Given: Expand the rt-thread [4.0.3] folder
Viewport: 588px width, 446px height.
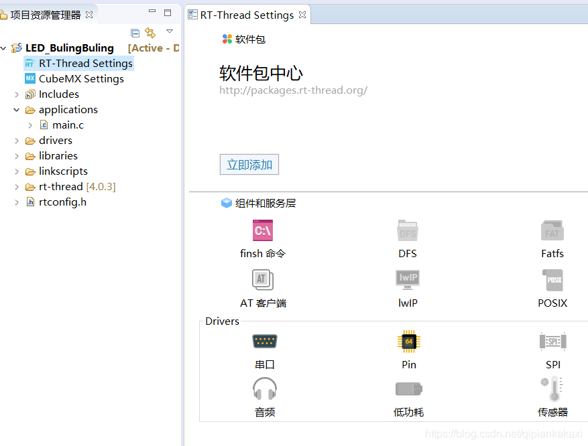Looking at the screenshot, I should coord(17,186).
